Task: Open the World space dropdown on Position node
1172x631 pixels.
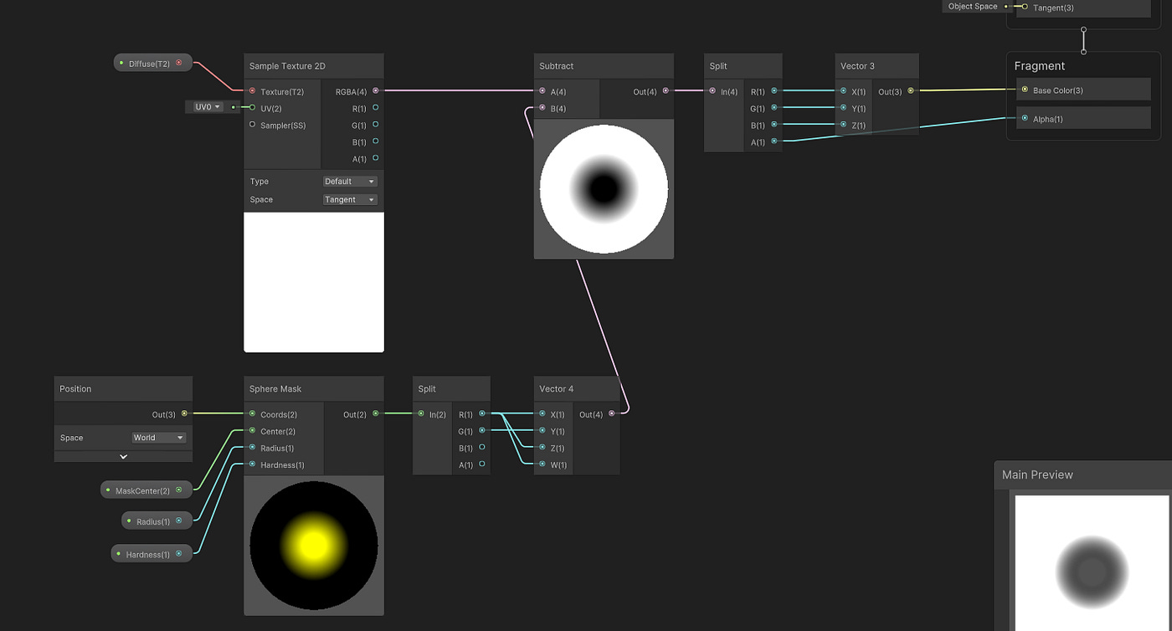Action: click(x=159, y=437)
